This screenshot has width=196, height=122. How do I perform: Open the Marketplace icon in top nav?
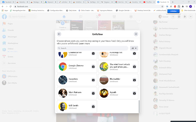coord(114,17)
